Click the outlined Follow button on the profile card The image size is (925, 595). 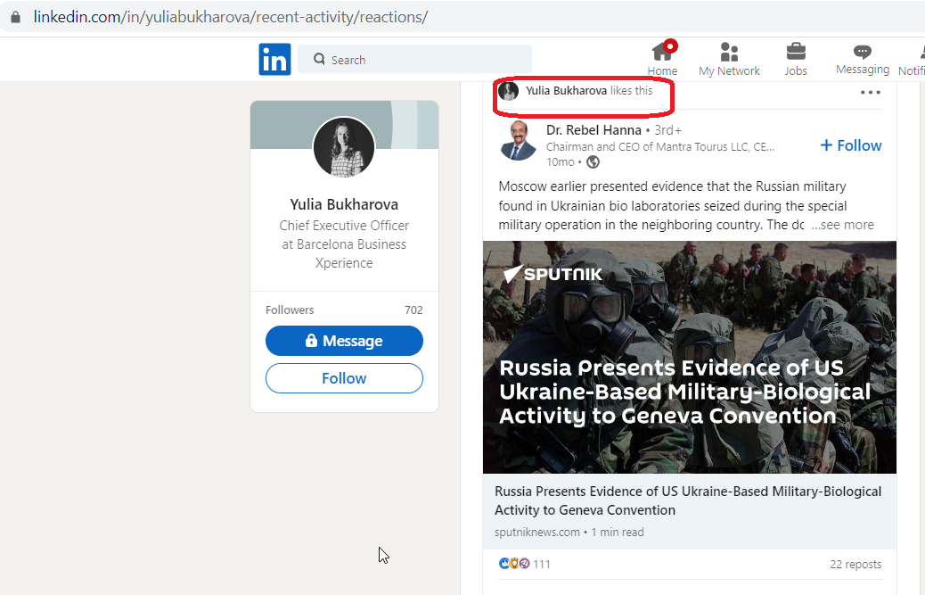click(x=344, y=378)
